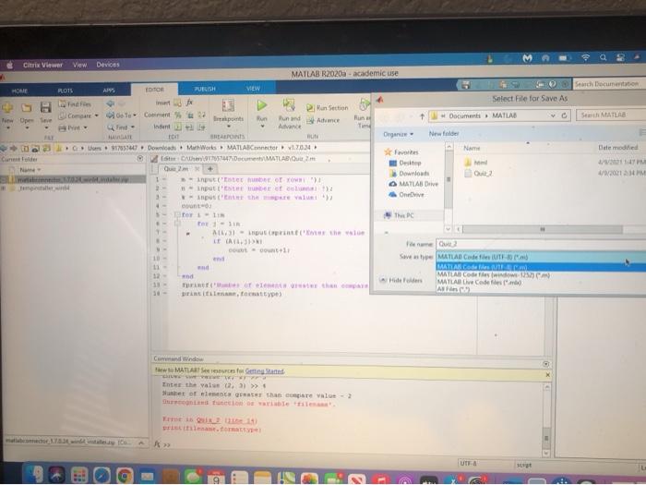
Task: Expand the _tempinstaller_win64 folder
Action: coord(4,188)
